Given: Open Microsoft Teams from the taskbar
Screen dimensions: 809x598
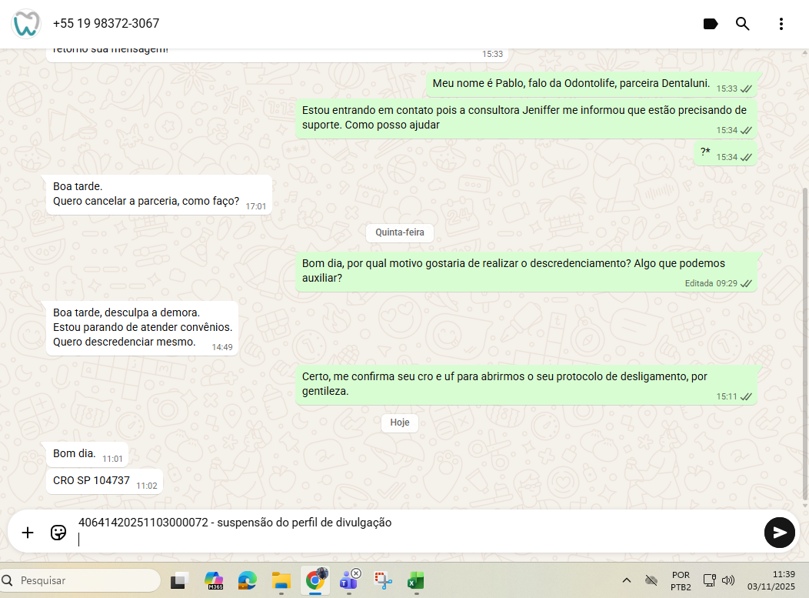Looking at the screenshot, I should [x=349, y=580].
